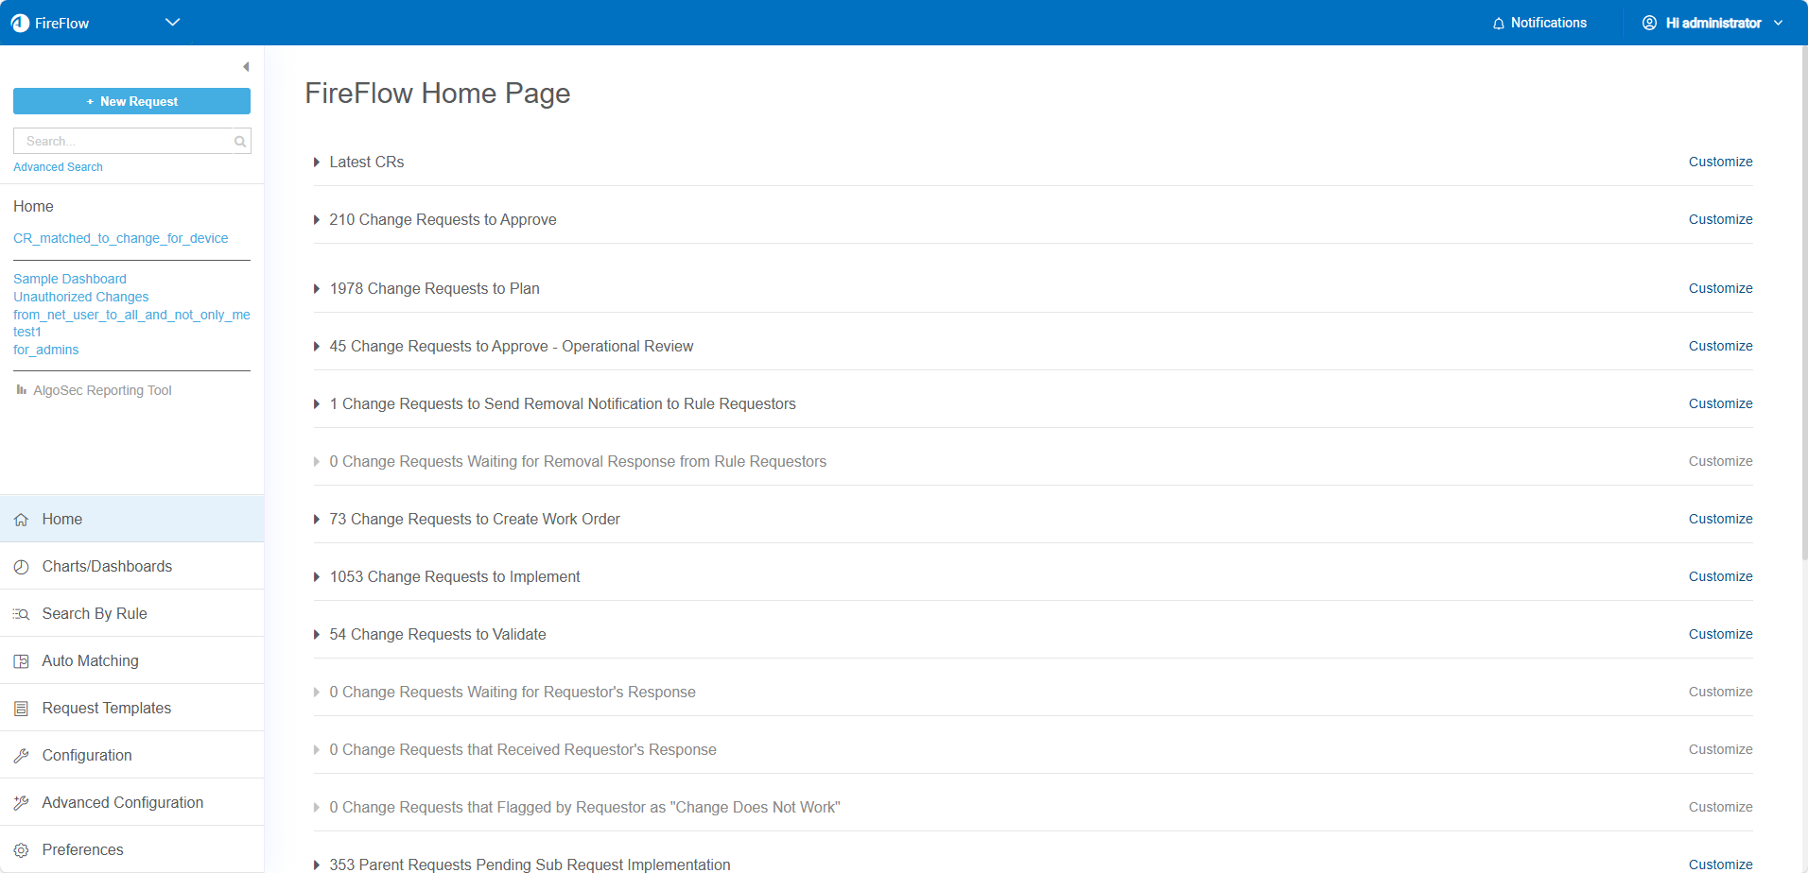The image size is (1808, 873).
Task: Click the search magnifier icon
Action: (240, 142)
